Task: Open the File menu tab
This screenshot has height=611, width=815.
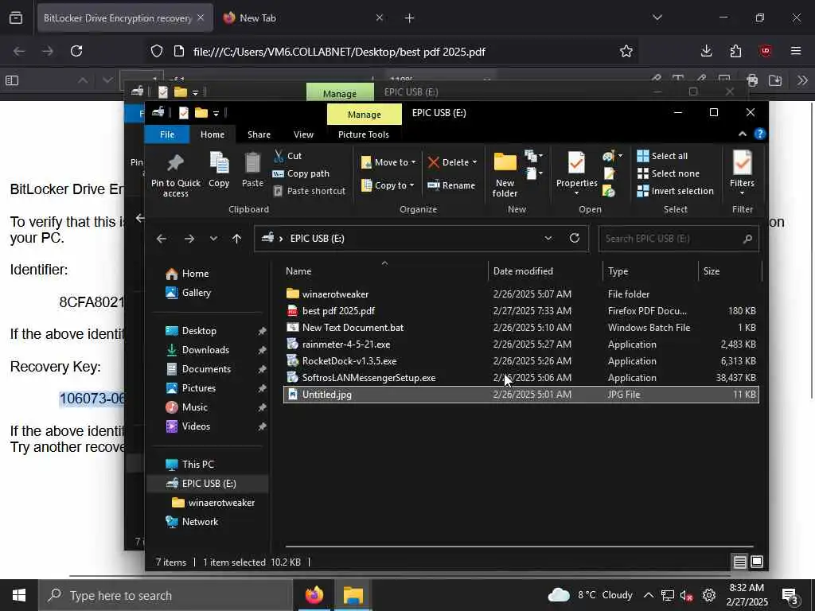Action: coord(167,134)
